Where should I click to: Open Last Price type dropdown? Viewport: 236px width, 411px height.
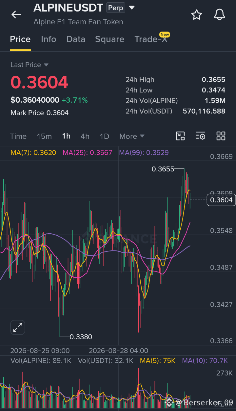pos(29,65)
